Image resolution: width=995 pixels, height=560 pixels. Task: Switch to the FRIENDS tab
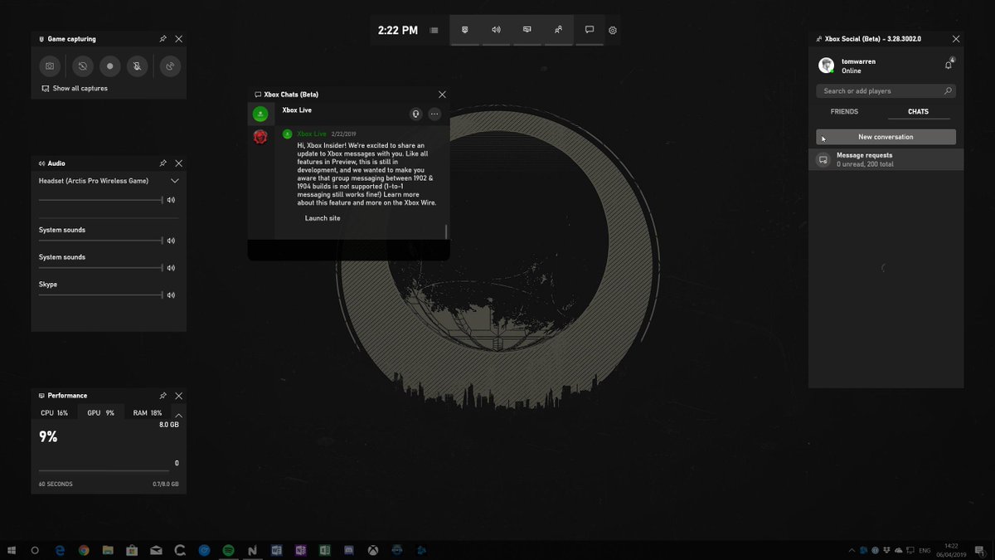click(x=844, y=111)
